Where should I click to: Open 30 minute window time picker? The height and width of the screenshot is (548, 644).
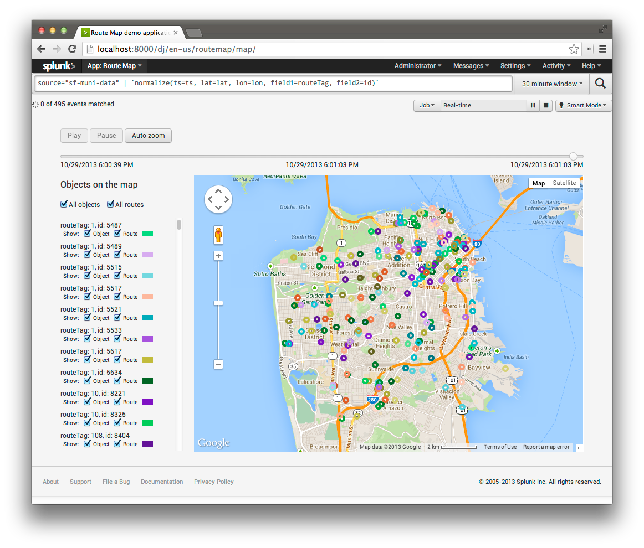[552, 84]
